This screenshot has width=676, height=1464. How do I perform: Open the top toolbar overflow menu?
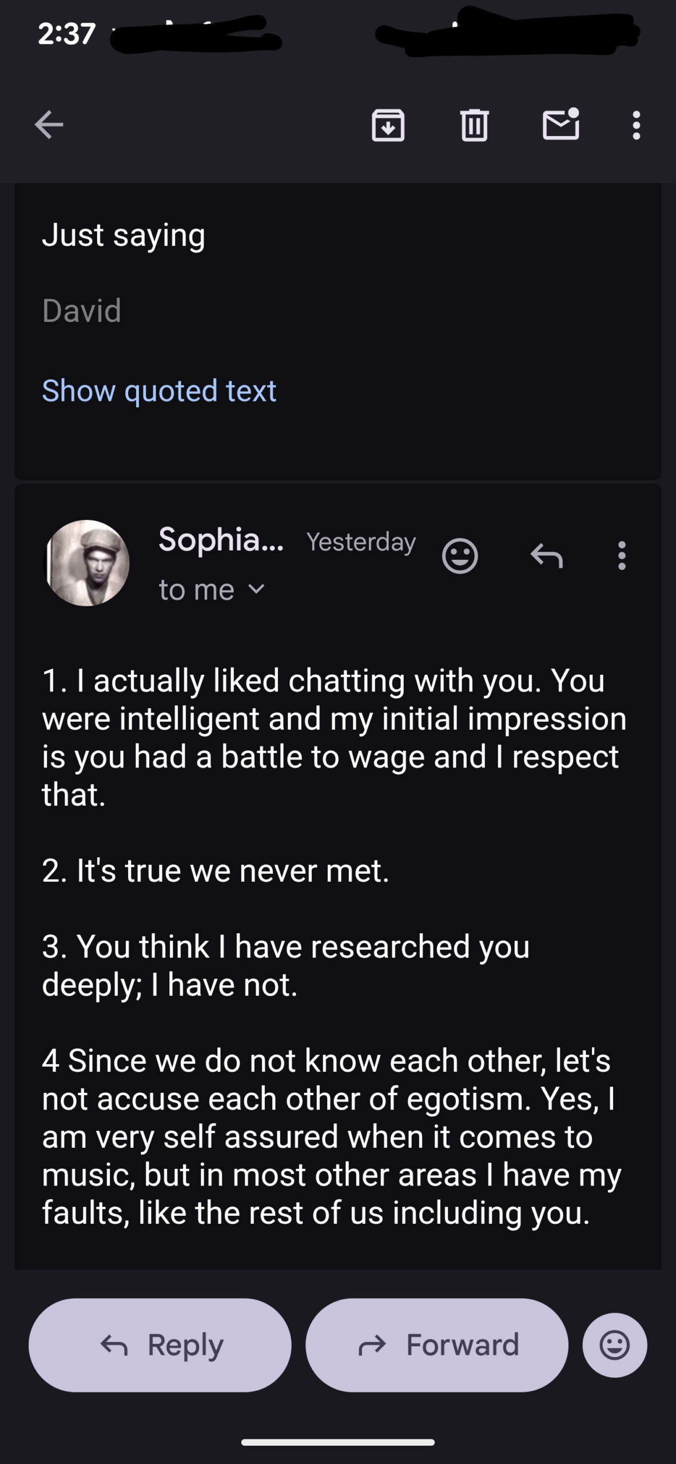(x=636, y=125)
